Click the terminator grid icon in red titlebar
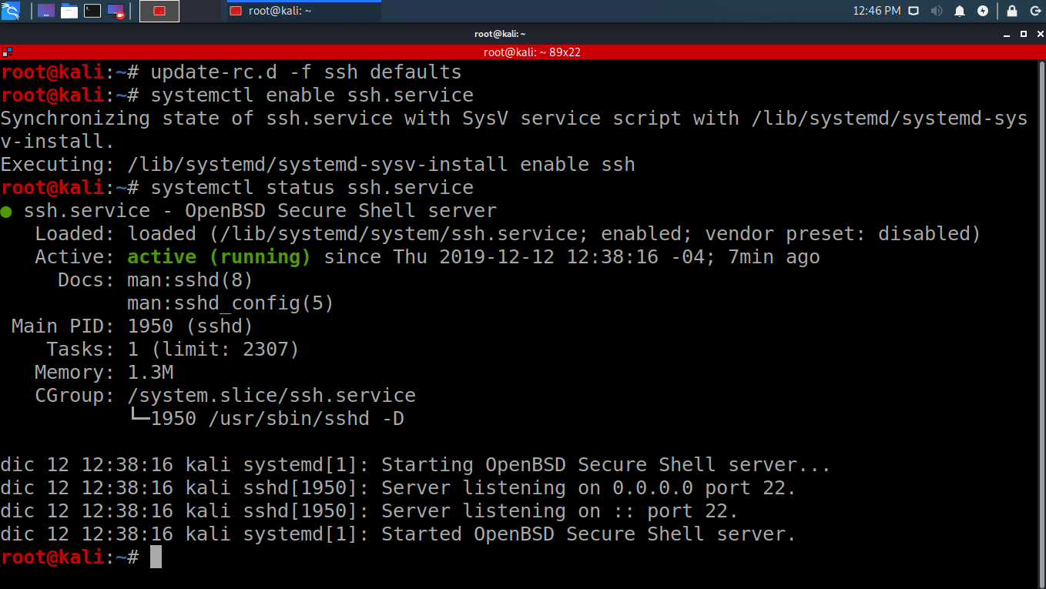1046x589 pixels. pyautogui.click(x=7, y=52)
